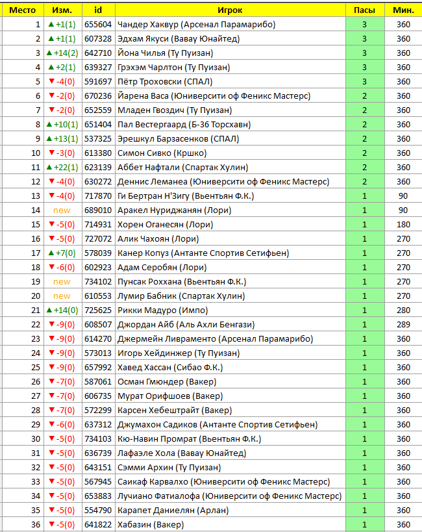
Task: Select player 'Йона Чилья (Ту Пуизан)'
Action: tap(165, 53)
